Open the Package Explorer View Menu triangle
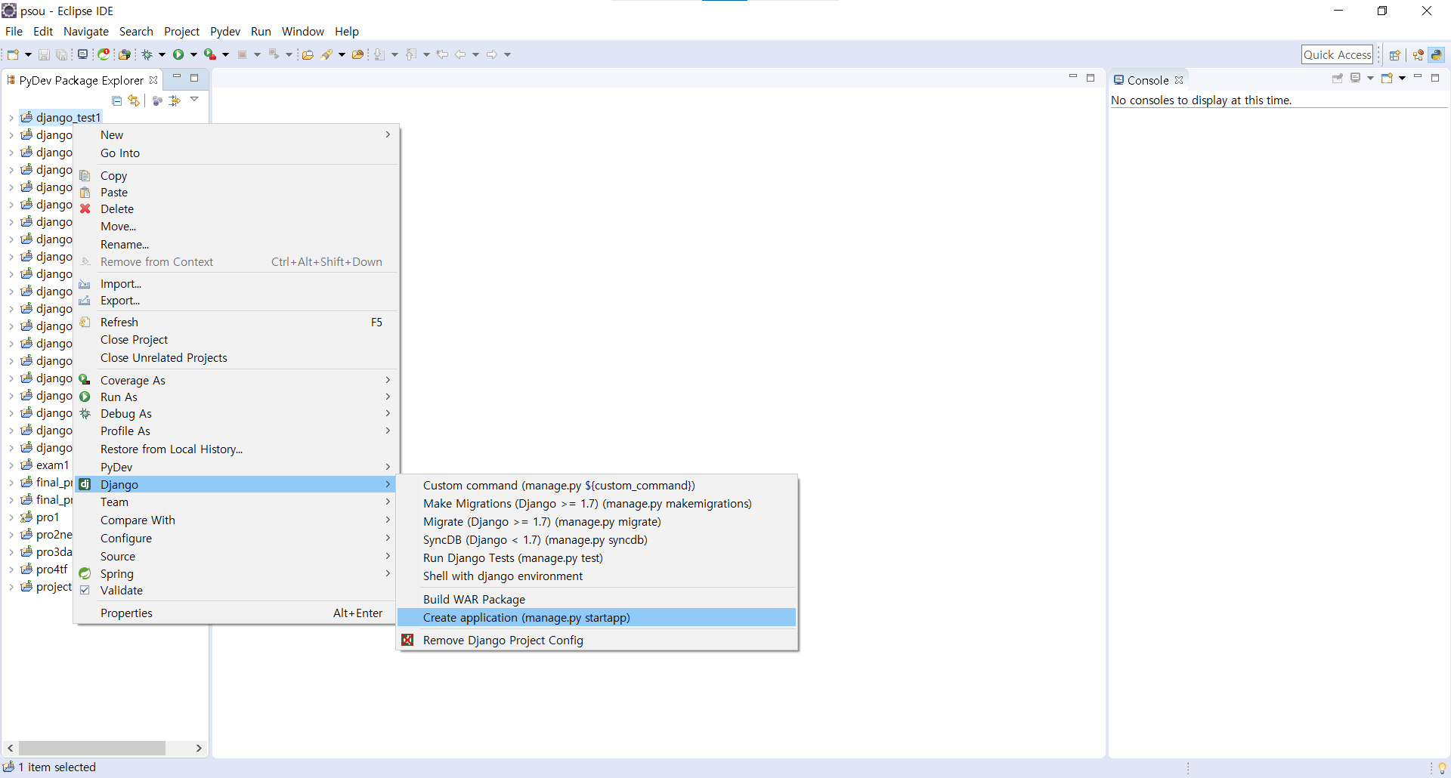Screen dimensions: 1451x778 click(x=194, y=99)
